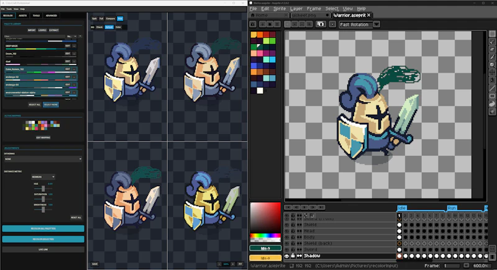Close the Warrior.aseprite tab

(x=369, y=15)
